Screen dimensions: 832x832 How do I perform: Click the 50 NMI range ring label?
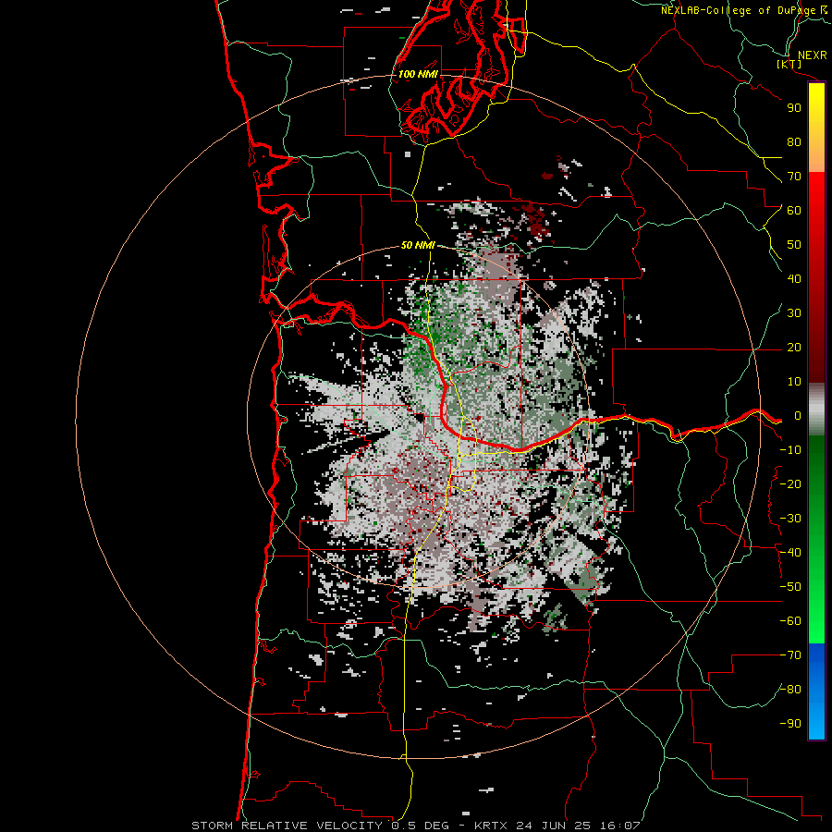tap(418, 245)
